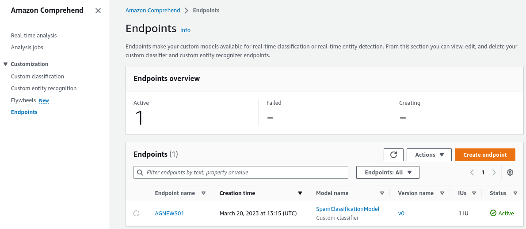Click the Create endpoint button
The image size is (526, 229).
(x=485, y=155)
